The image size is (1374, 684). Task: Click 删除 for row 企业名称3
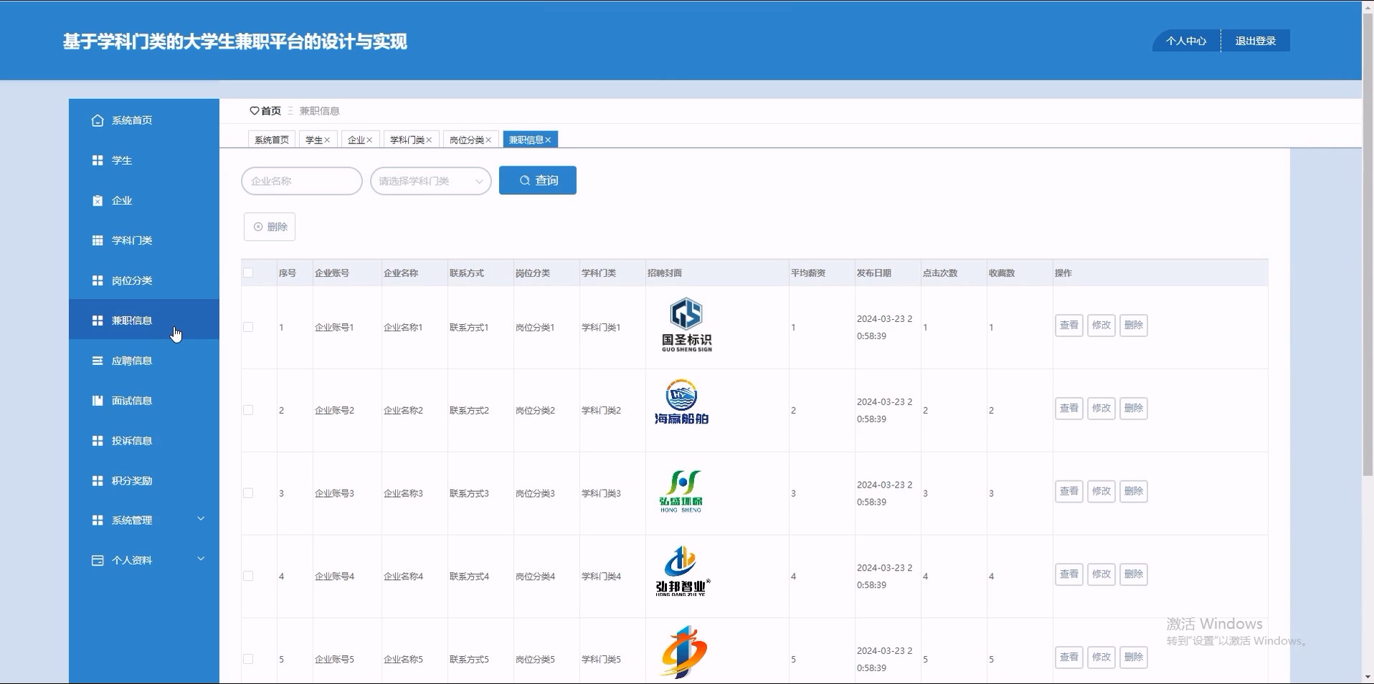coord(1134,491)
